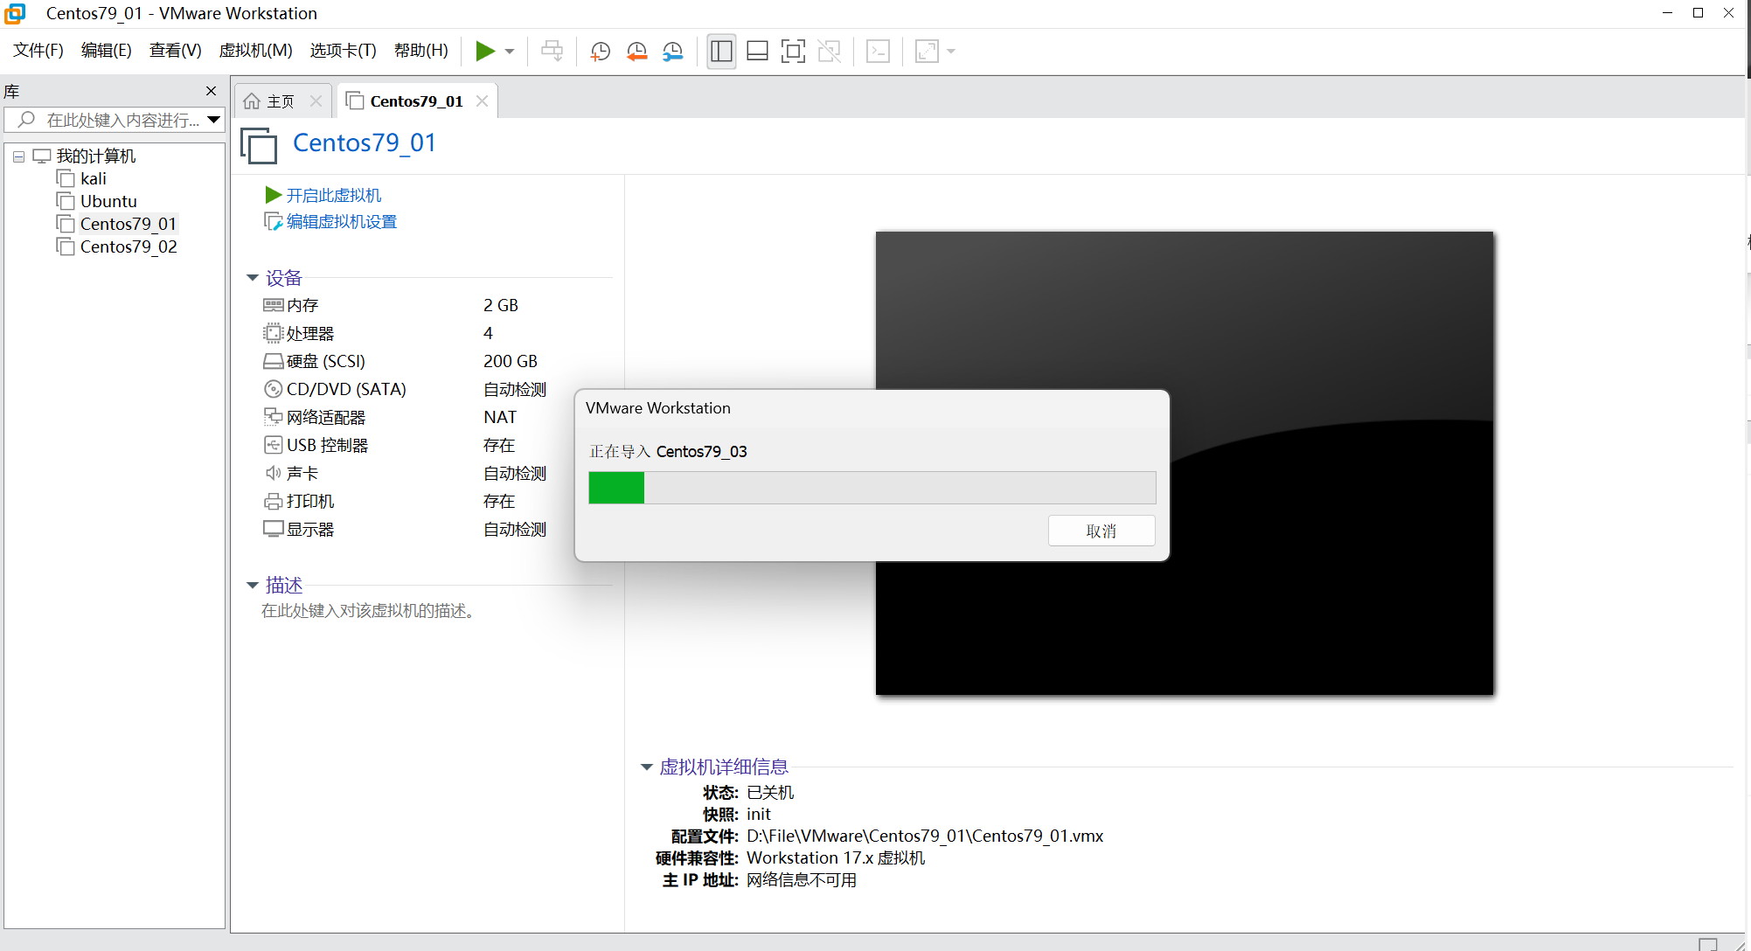Open the library search filter dropdown
Screen dimensions: 1751x951
[x=214, y=120]
